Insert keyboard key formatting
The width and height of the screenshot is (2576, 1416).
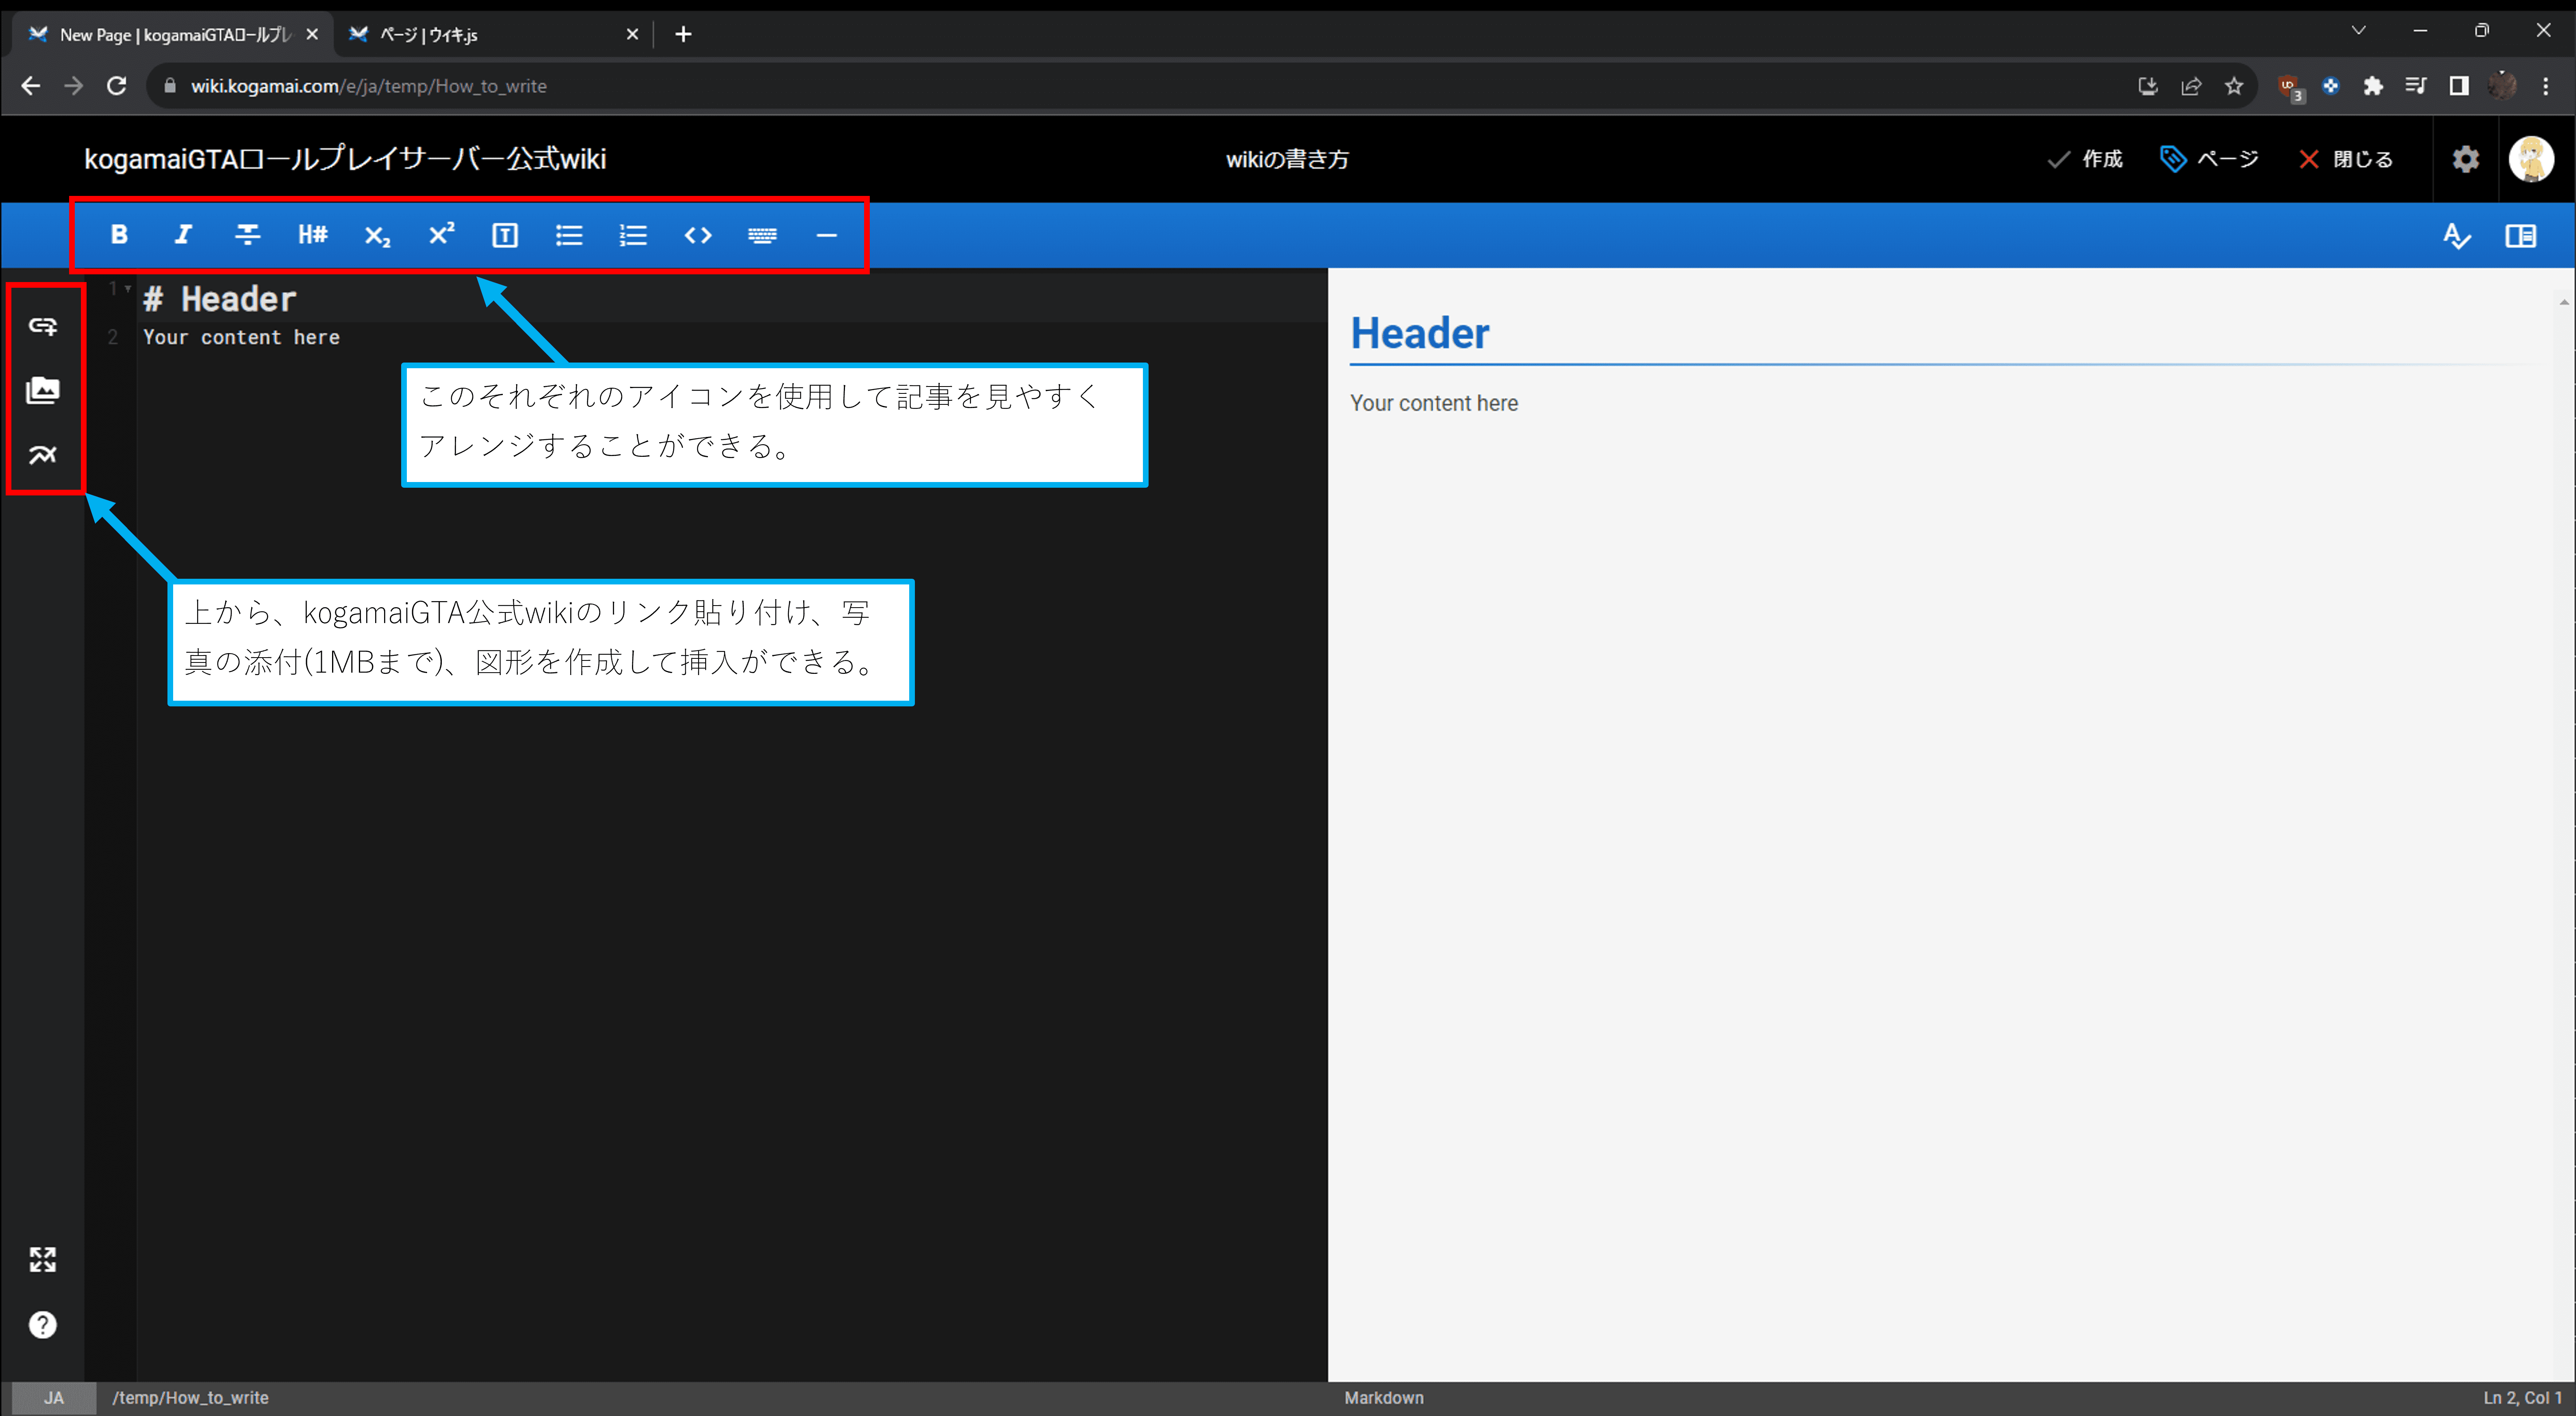pos(762,235)
